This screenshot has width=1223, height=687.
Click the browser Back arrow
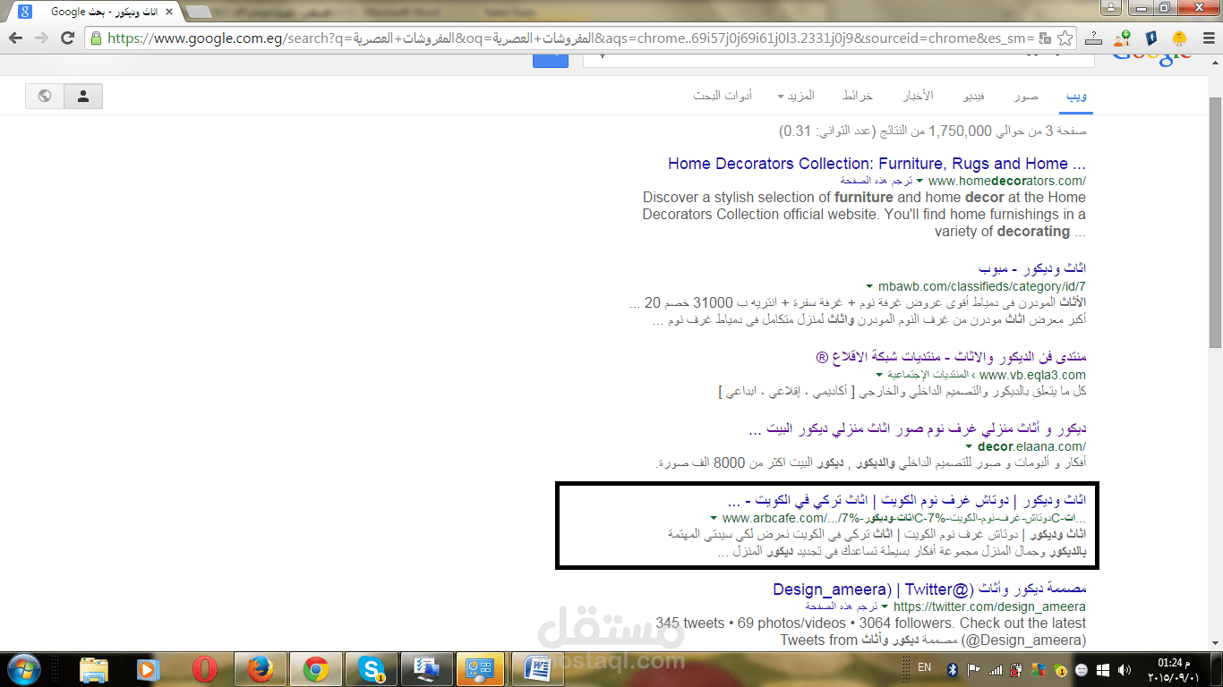point(15,38)
